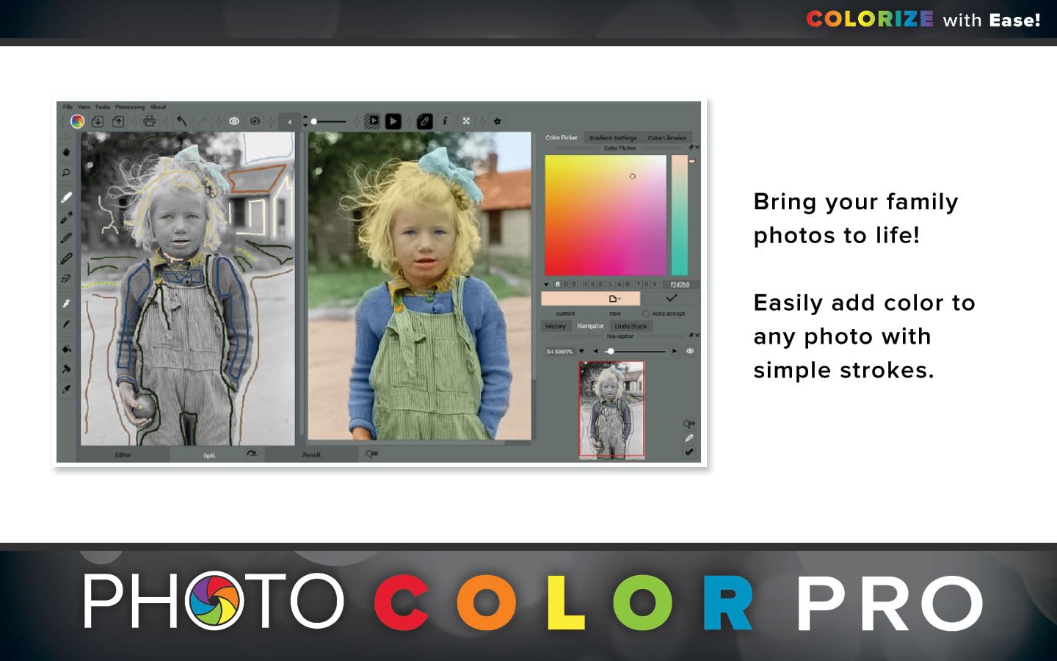Click the brush size stepper arrows
Screen dimensions: 1057x661
pyautogui.click(x=305, y=121)
